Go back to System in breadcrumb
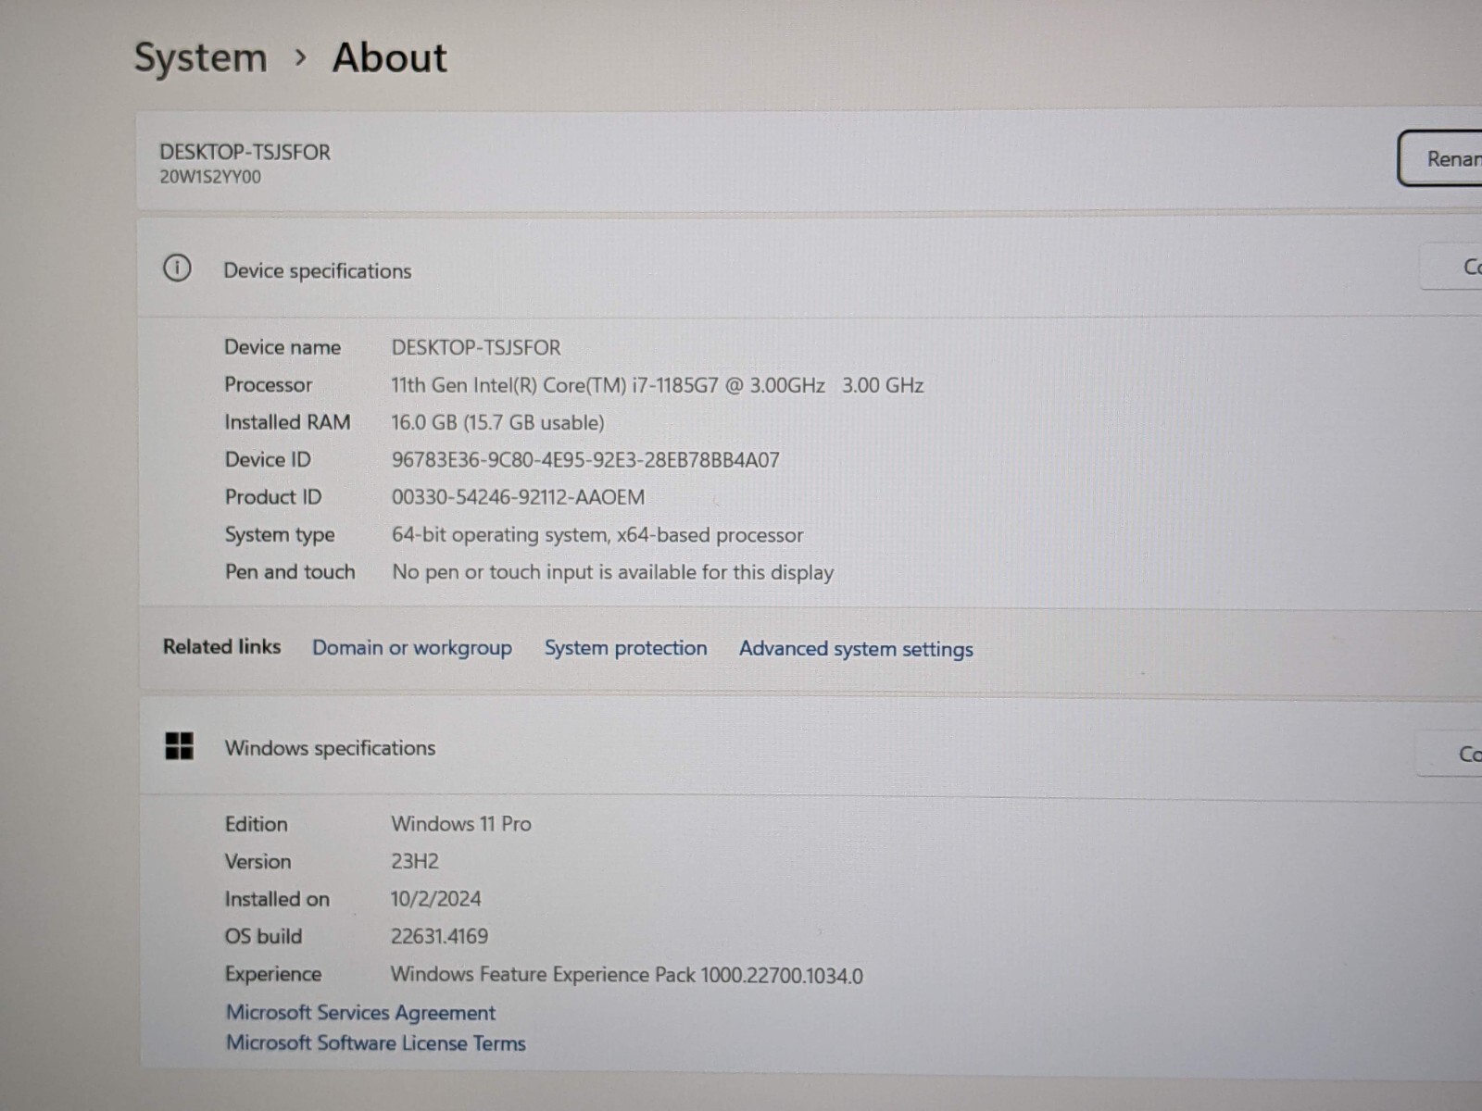Image resolution: width=1482 pixels, height=1111 pixels. point(200,57)
